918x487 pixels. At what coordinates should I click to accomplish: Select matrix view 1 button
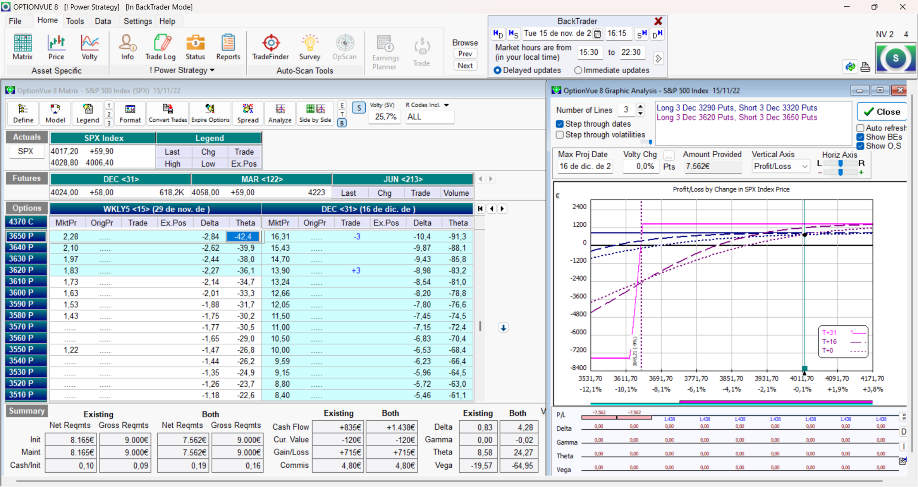point(109,105)
